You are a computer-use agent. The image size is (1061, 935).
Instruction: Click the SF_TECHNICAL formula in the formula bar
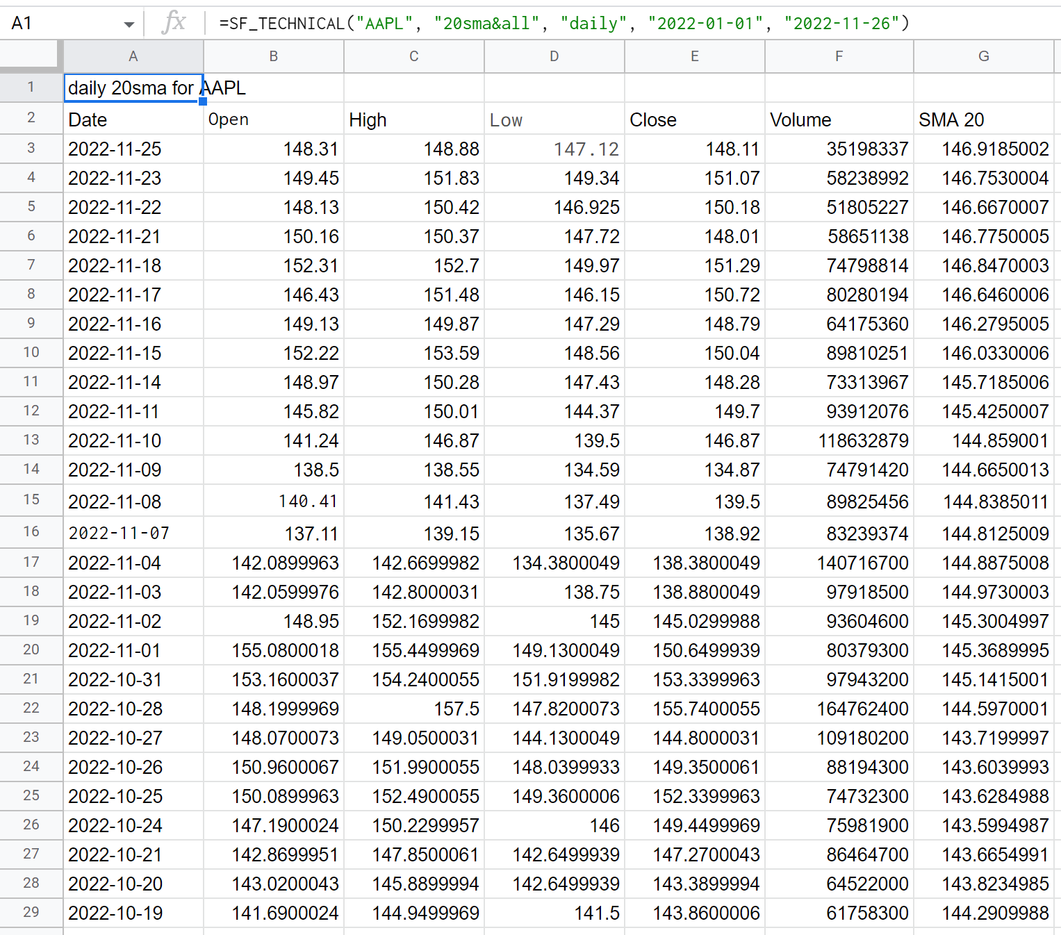click(x=564, y=24)
